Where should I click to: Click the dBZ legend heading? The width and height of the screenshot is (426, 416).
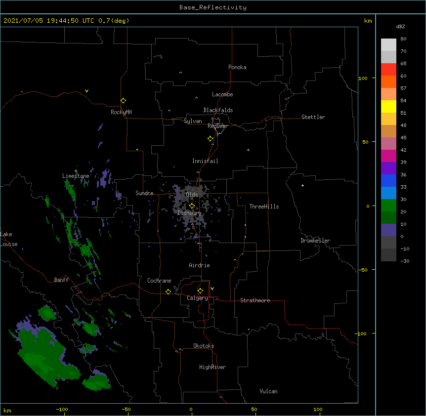pyautogui.click(x=400, y=26)
